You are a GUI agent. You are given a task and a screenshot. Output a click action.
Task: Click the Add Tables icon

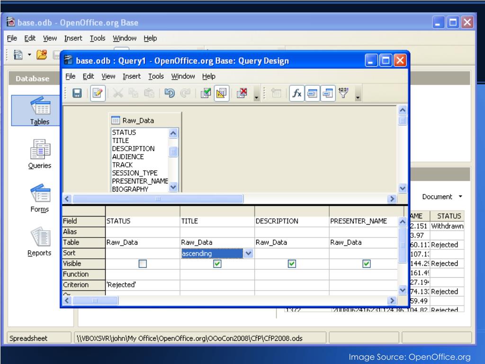tap(276, 93)
